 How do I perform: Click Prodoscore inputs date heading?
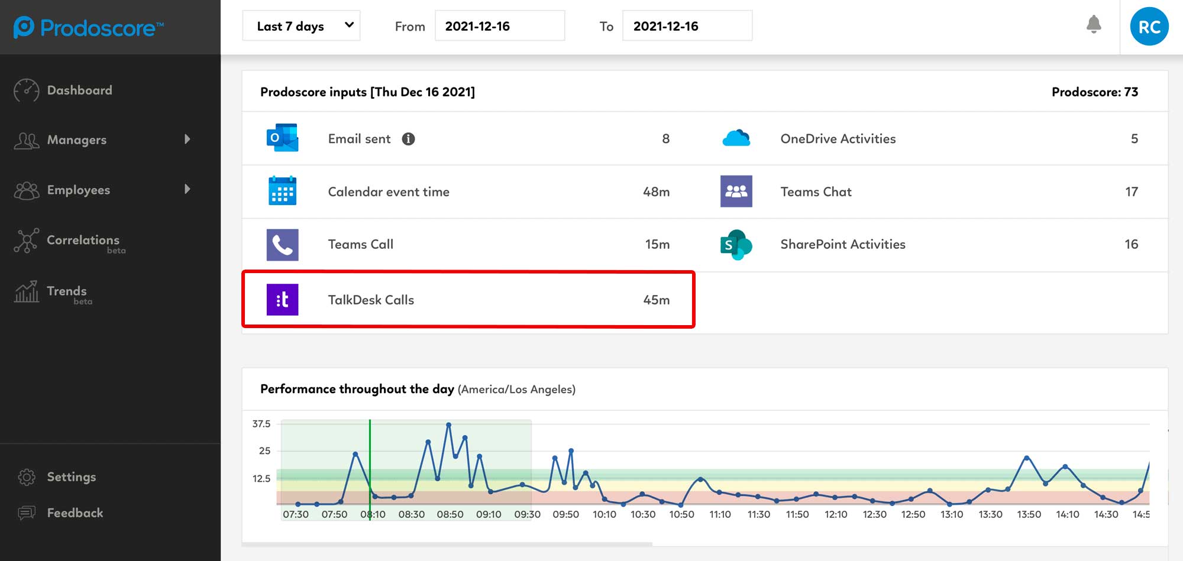[367, 92]
